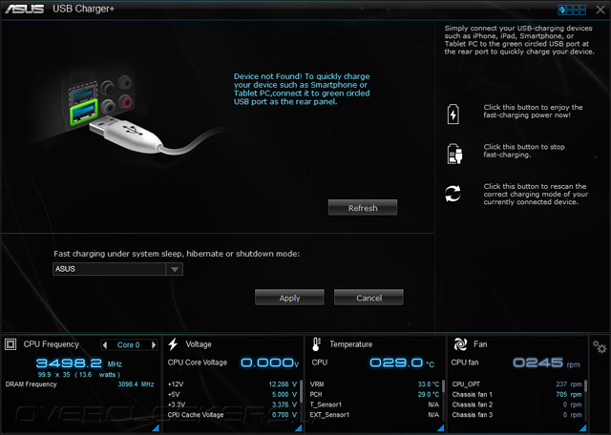This screenshot has width=611, height=435.
Task: Click the stop fast-charging battery icon
Action: pos(454,154)
